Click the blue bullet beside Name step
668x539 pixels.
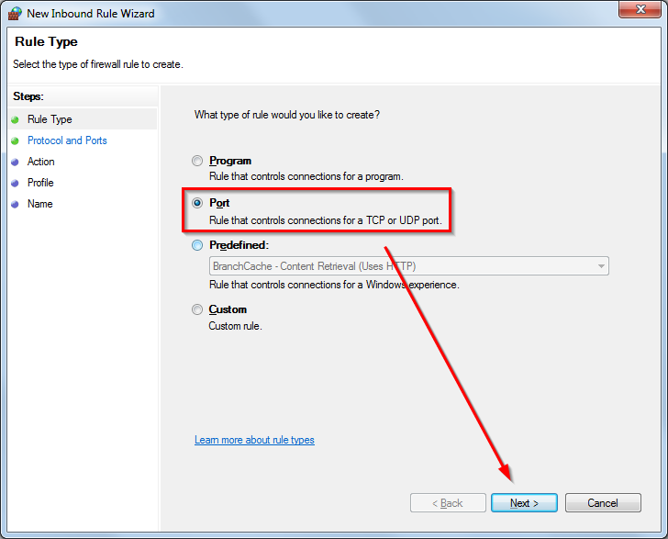[x=15, y=204]
